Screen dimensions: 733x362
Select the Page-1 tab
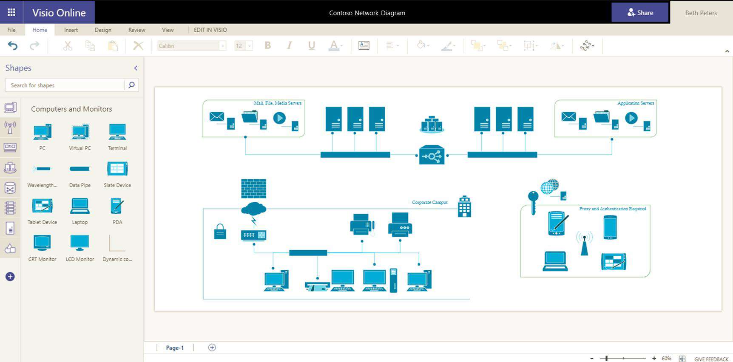(x=175, y=348)
